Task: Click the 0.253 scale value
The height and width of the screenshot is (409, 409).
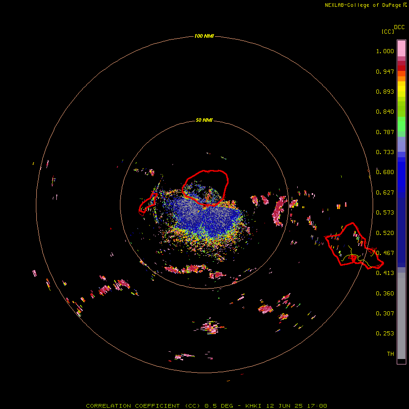Action: 385,334
